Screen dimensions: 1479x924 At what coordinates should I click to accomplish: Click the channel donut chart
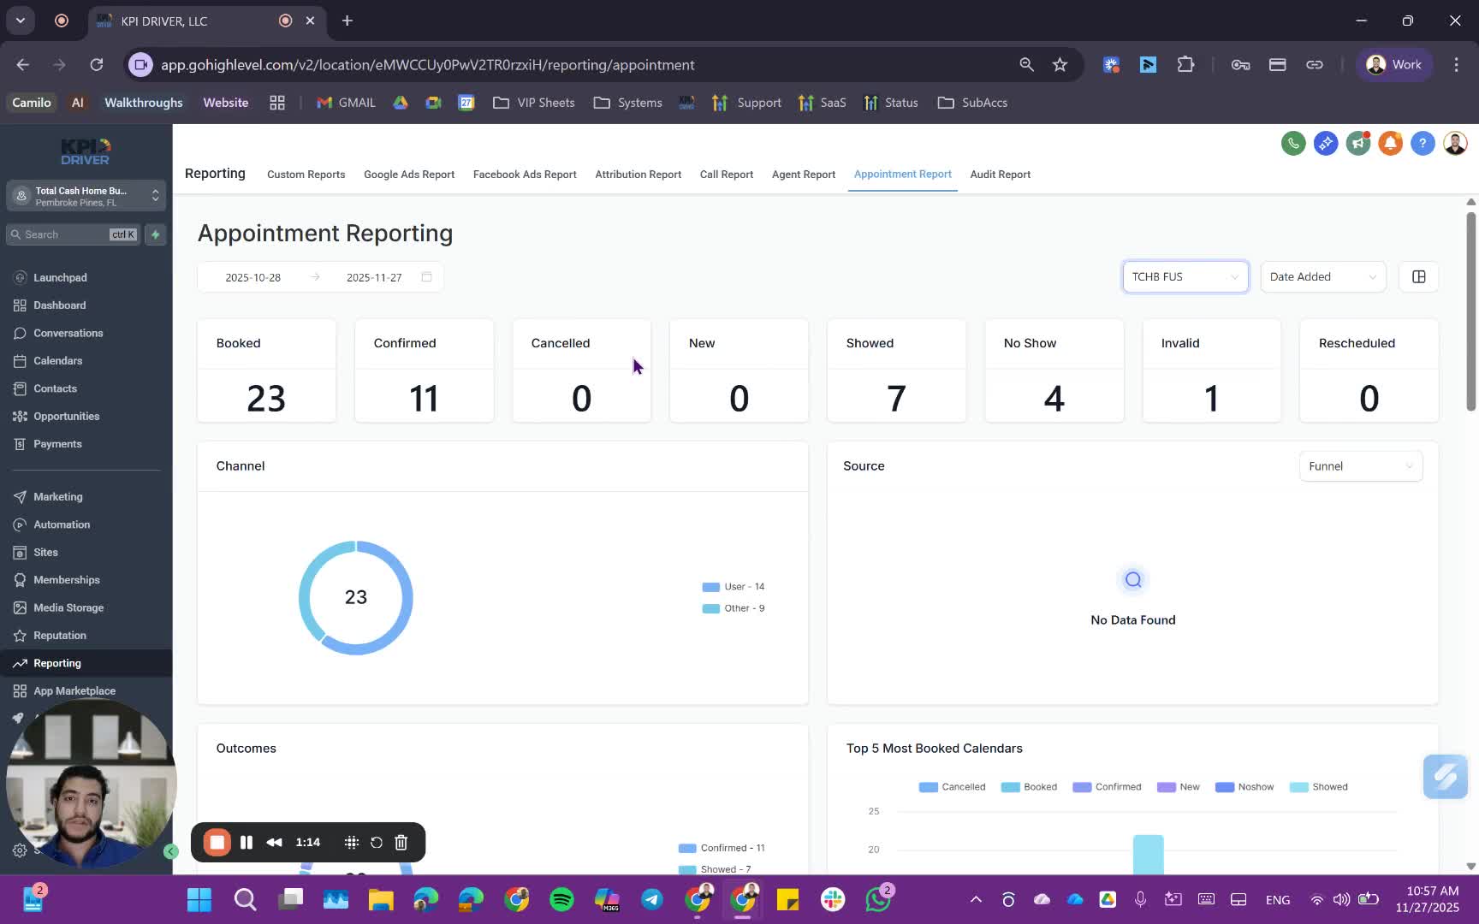coord(356,597)
